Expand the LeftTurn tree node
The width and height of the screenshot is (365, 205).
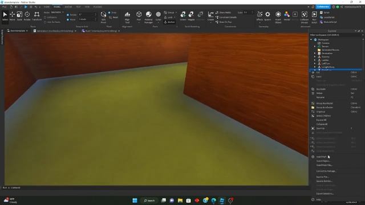coord(315,63)
